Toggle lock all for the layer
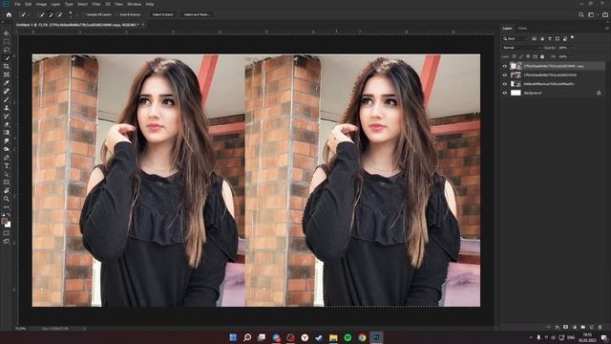611x344 pixels. 542,56
